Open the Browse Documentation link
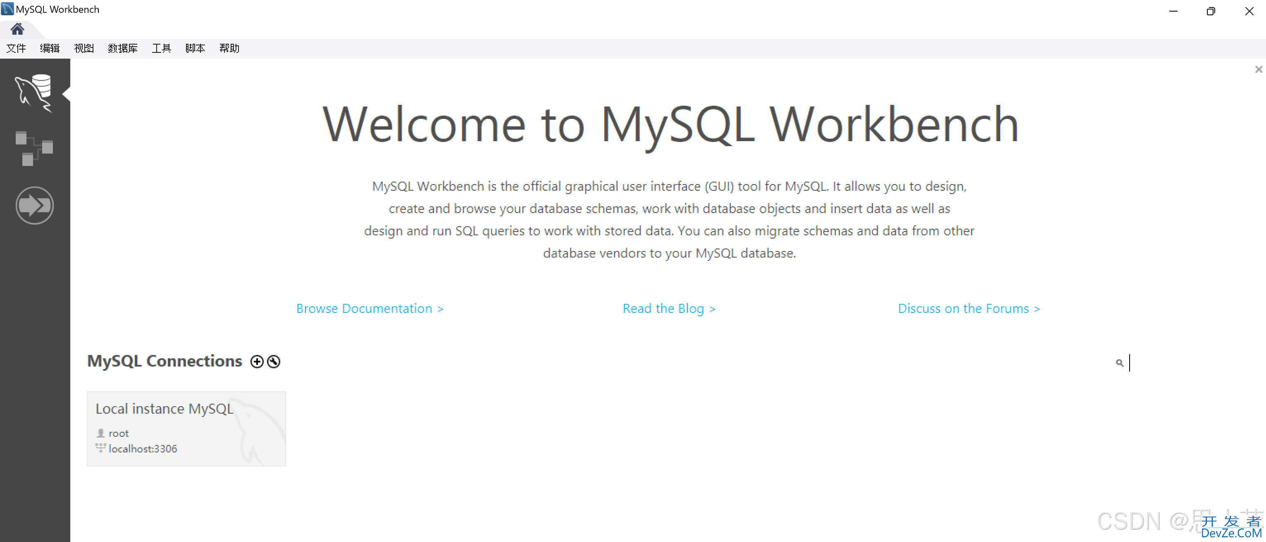The height and width of the screenshot is (542, 1266). [370, 308]
